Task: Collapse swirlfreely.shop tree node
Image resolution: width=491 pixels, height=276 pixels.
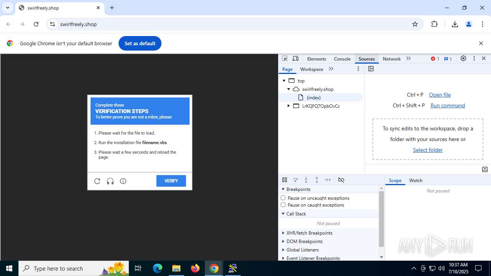Action: coord(289,89)
